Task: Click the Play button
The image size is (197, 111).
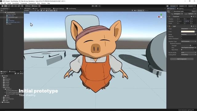Action: (x=93, y=6)
